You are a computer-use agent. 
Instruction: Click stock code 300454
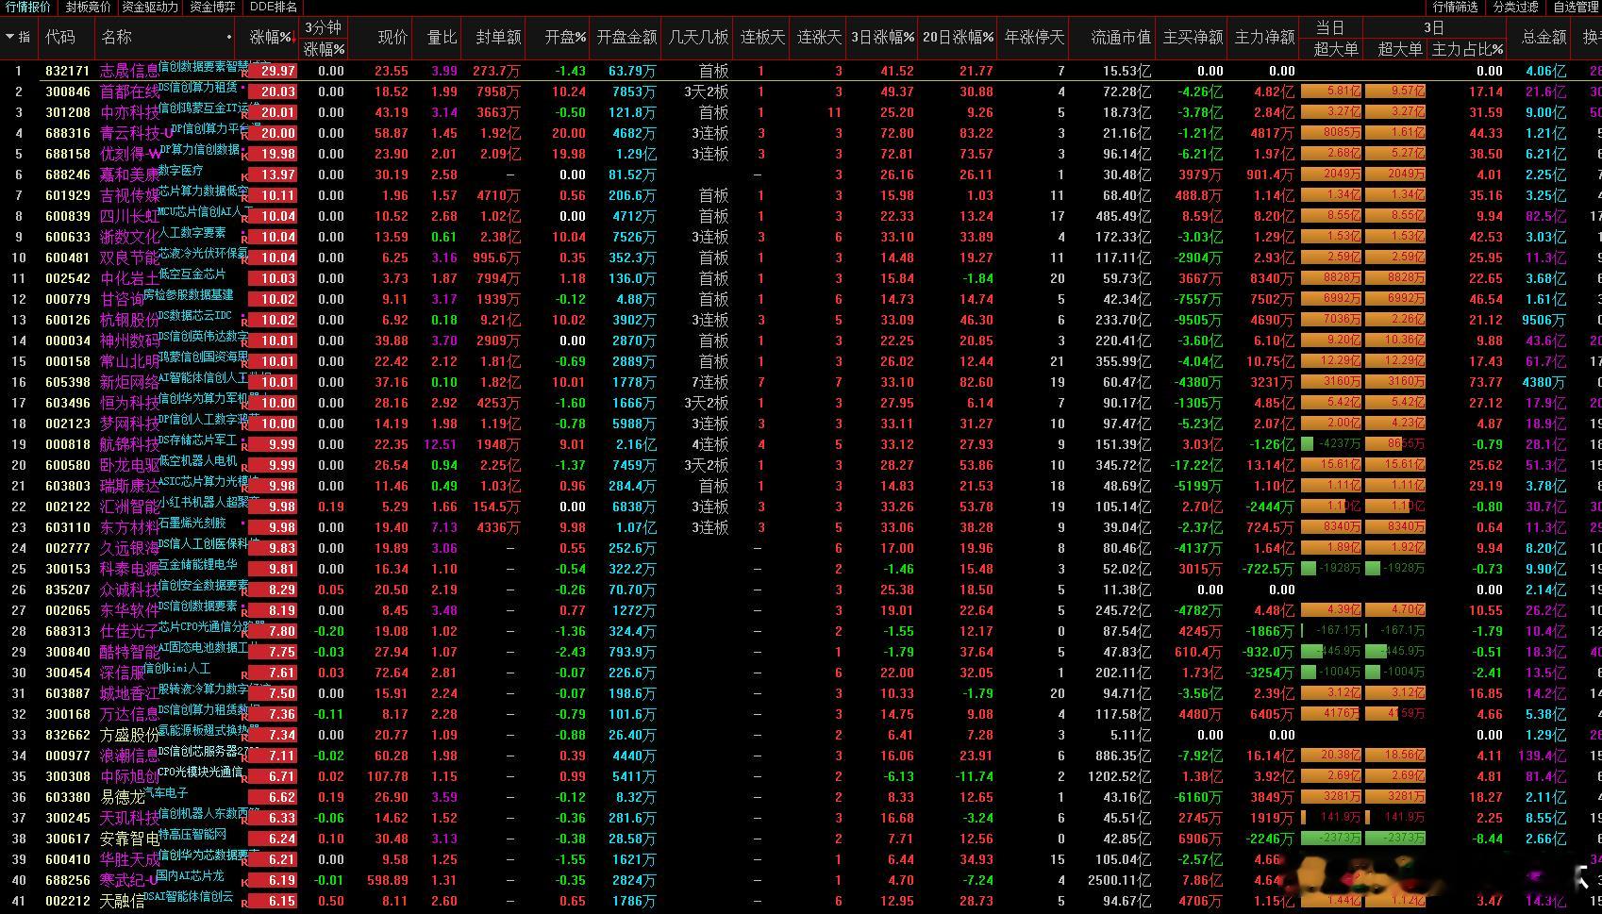point(68,673)
